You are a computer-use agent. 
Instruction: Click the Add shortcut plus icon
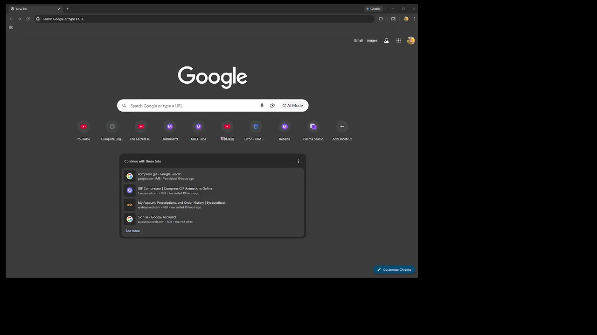(342, 127)
